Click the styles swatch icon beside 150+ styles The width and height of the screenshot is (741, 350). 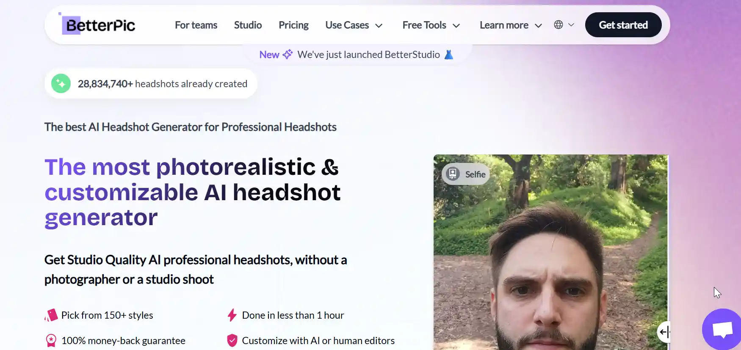[x=51, y=315]
